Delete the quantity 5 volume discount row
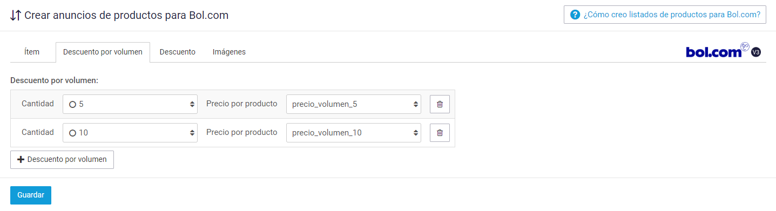Image resolution: width=776 pixels, height=211 pixels. [440, 104]
